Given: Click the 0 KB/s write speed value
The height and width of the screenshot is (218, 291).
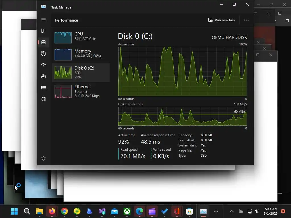Looking at the screenshot, I should click(161, 156).
